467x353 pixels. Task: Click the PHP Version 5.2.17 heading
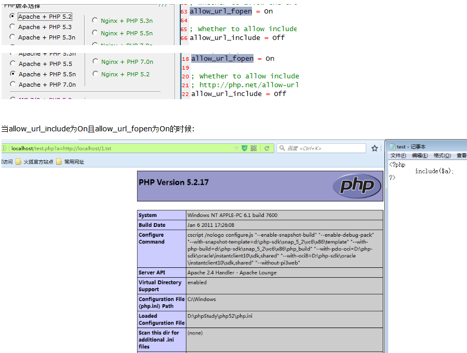(x=174, y=182)
